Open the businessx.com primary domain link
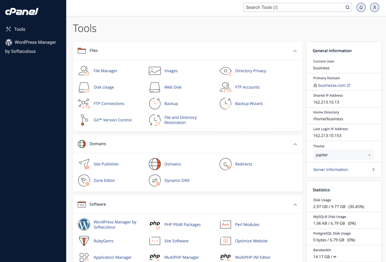 [x=332, y=85]
